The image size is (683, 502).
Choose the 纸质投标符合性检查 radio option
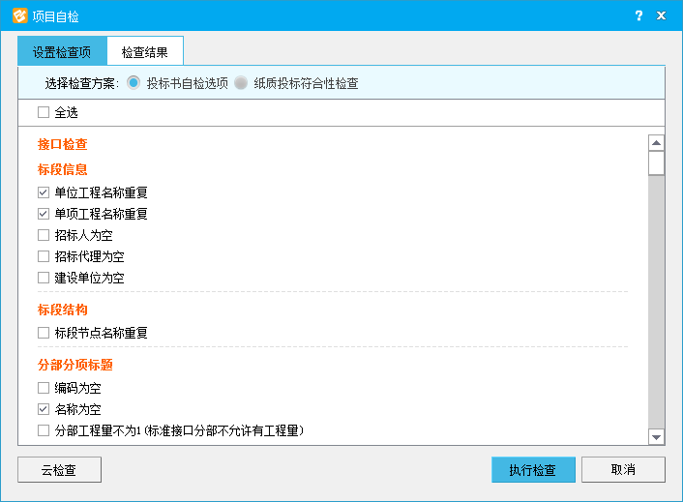pyautogui.click(x=241, y=83)
